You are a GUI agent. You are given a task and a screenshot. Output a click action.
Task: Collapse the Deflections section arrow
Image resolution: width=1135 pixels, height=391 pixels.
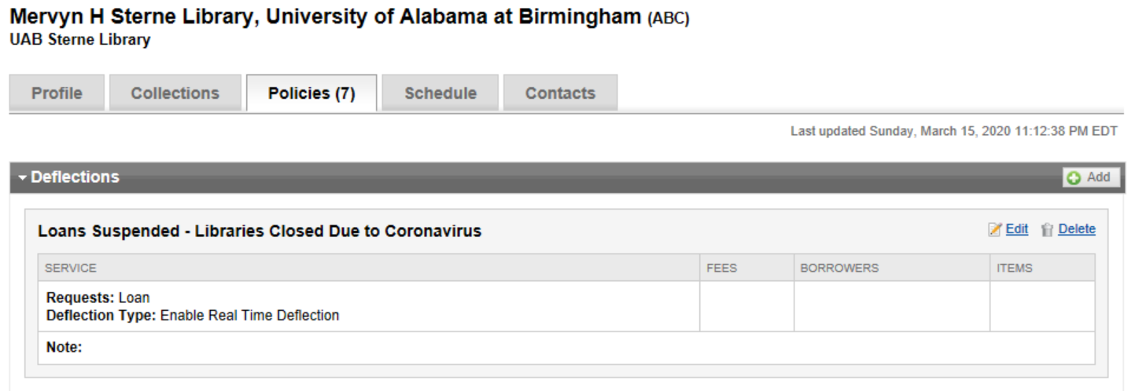pyautogui.click(x=23, y=177)
